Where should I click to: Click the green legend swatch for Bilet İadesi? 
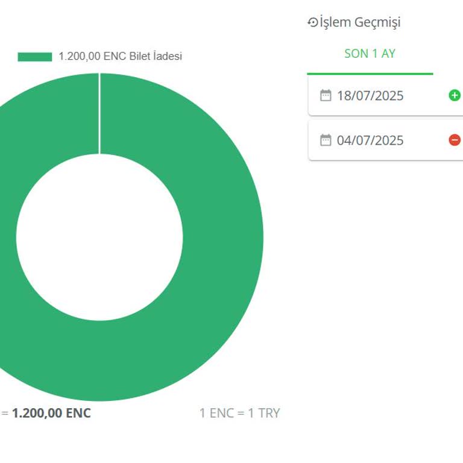click(x=35, y=57)
